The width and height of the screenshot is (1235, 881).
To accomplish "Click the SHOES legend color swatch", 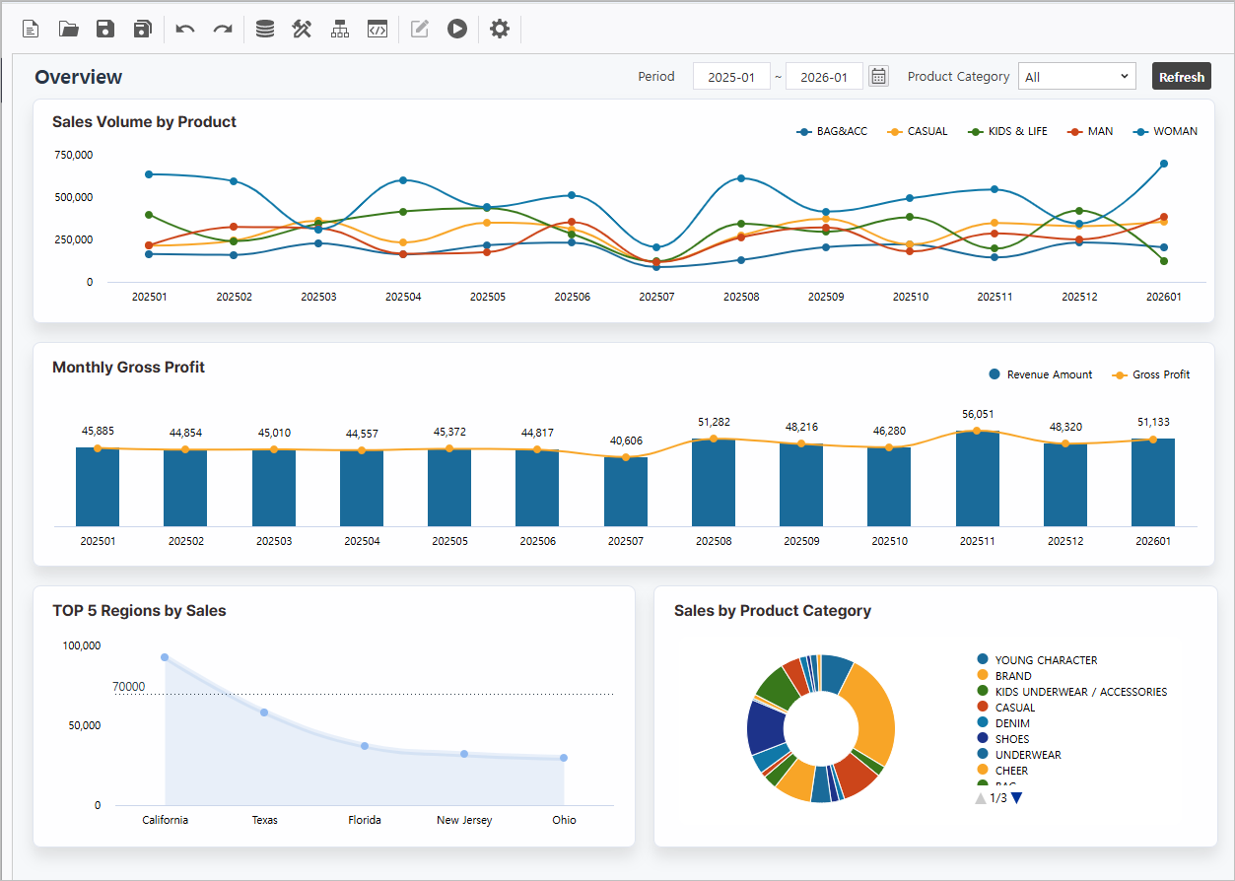I will coord(983,738).
